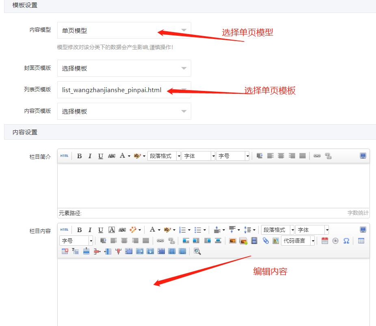The height and width of the screenshot is (326, 376).
Task: Toggle underline in 栏目内容 editor toolbar
Action: click(100, 230)
